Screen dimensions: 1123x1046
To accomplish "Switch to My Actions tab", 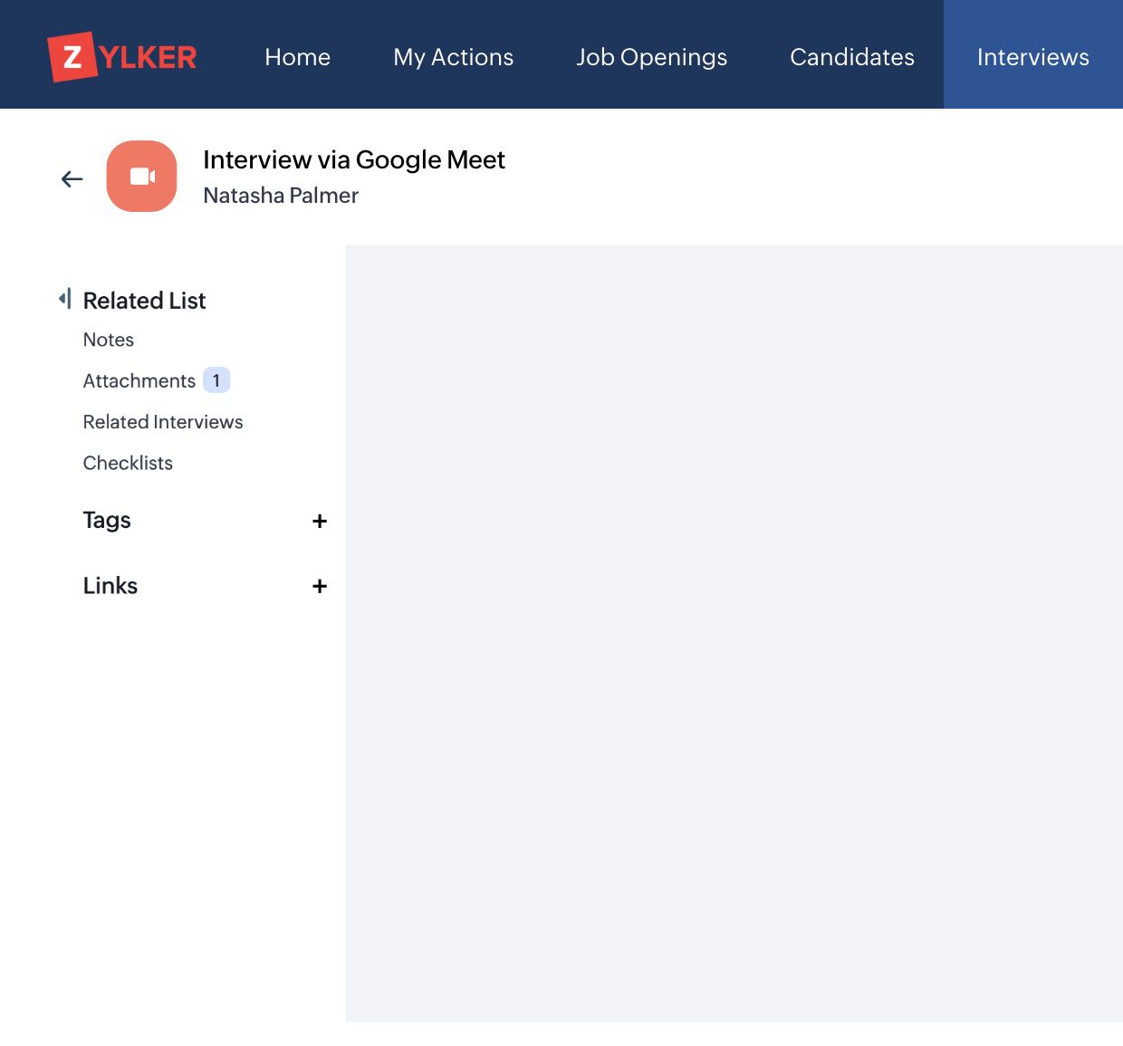I will [453, 57].
